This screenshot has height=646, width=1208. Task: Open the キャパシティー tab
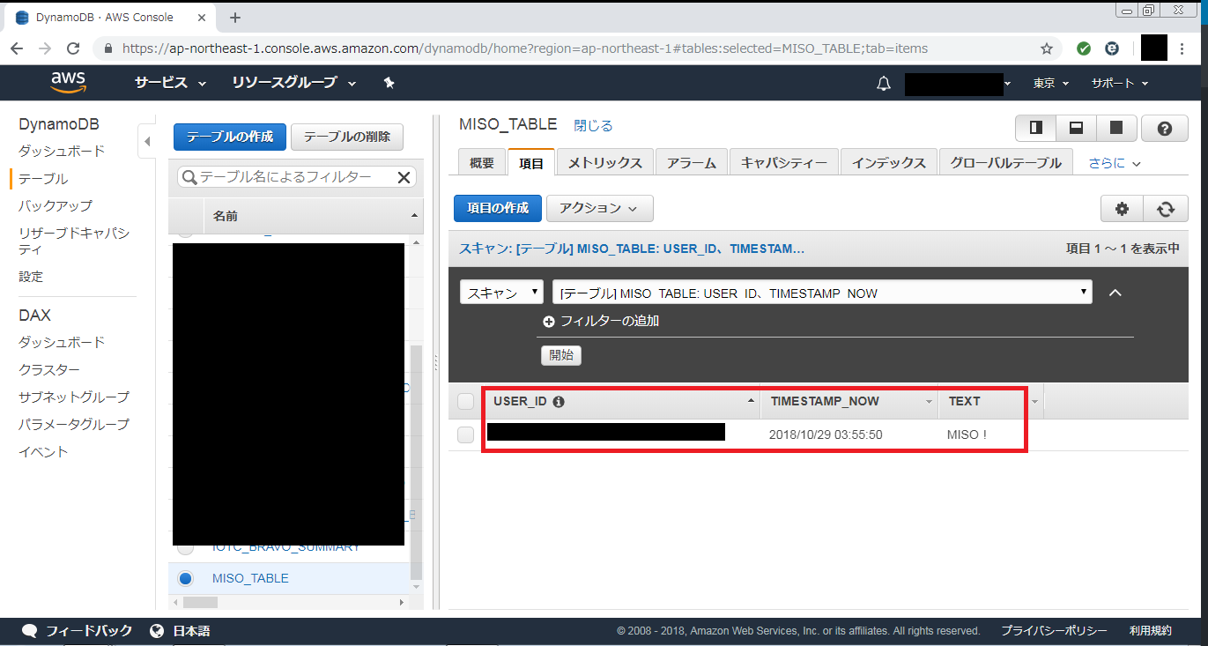[783, 163]
